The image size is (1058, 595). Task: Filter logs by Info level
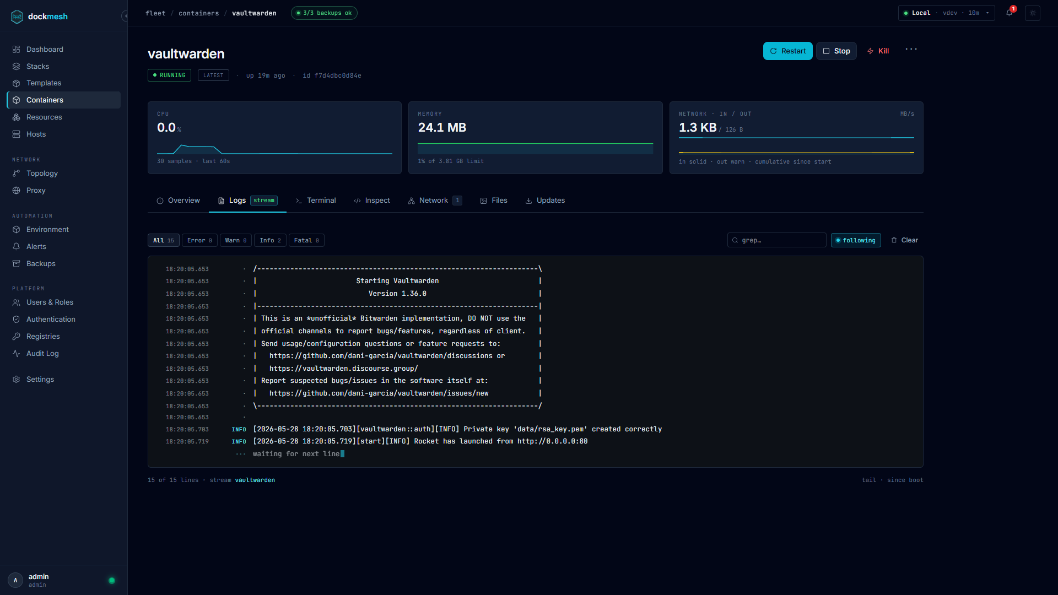[271, 240]
